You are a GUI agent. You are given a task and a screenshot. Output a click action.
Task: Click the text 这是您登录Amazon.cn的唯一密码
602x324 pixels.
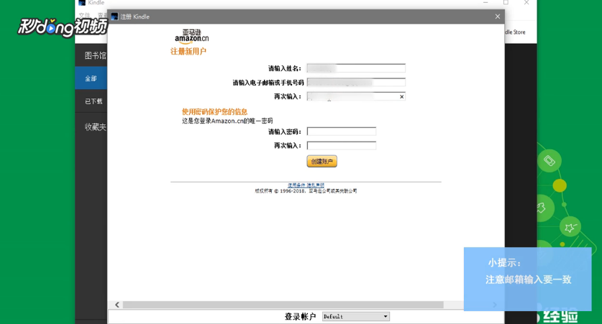pyautogui.click(x=227, y=121)
